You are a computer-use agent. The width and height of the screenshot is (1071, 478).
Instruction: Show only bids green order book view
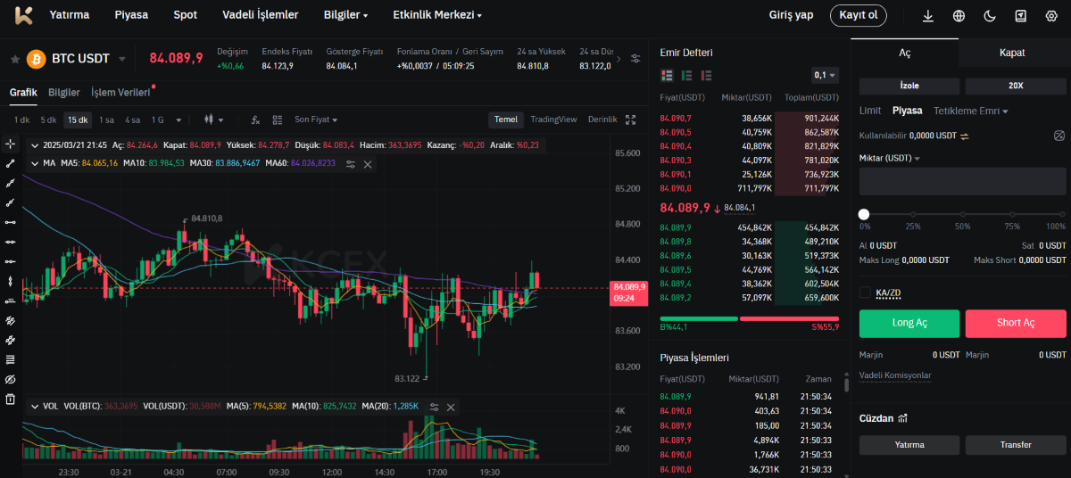(687, 76)
